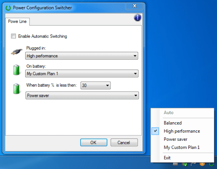This screenshot has width=217, height=169.
Task: Open the Plugged in power plan dropdown
Action: click(82, 56)
